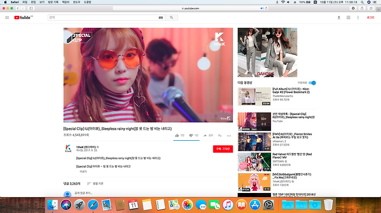
Task: Click the upload video icon
Action: [339, 17]
